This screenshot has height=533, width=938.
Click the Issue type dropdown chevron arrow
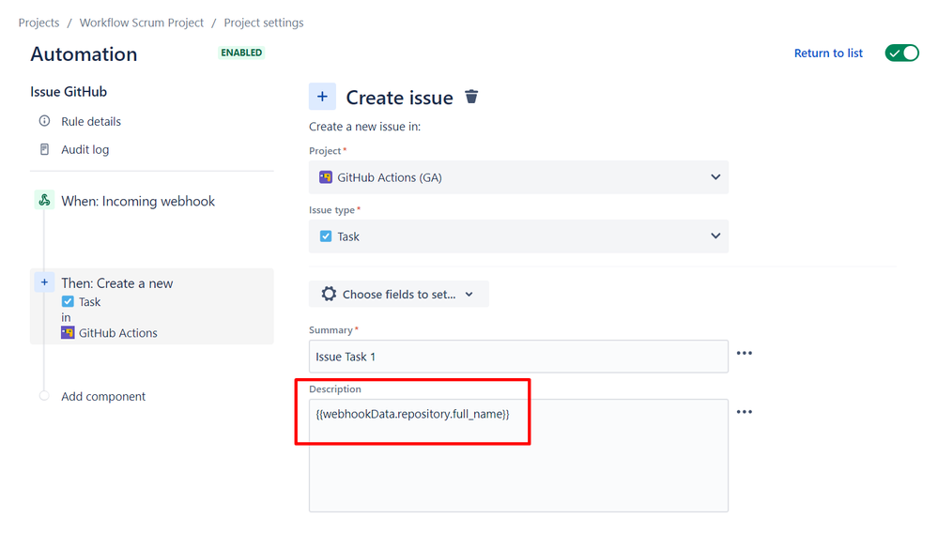pos(715,236)
